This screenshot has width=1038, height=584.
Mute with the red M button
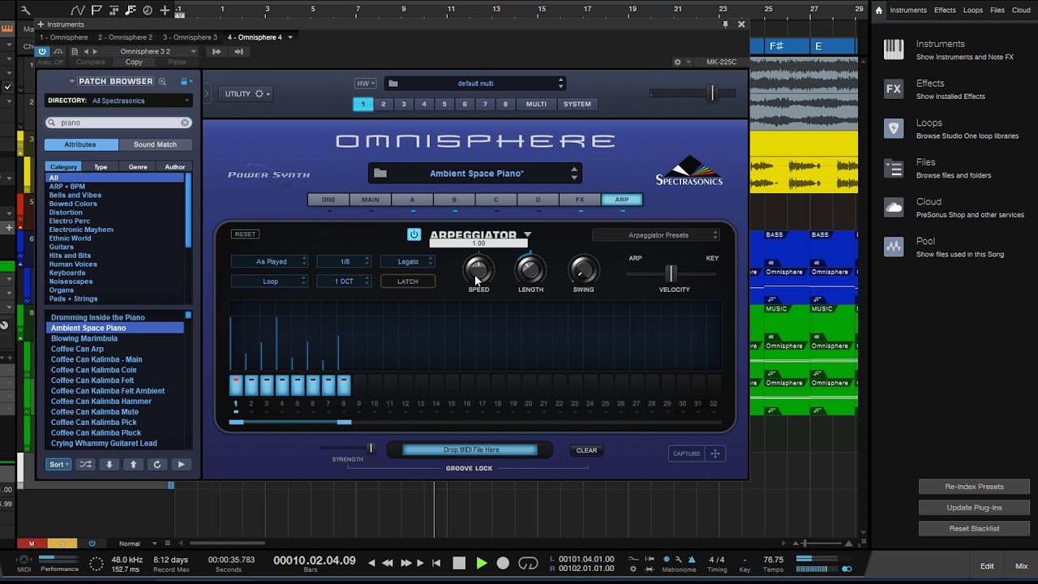pos(32,543)
